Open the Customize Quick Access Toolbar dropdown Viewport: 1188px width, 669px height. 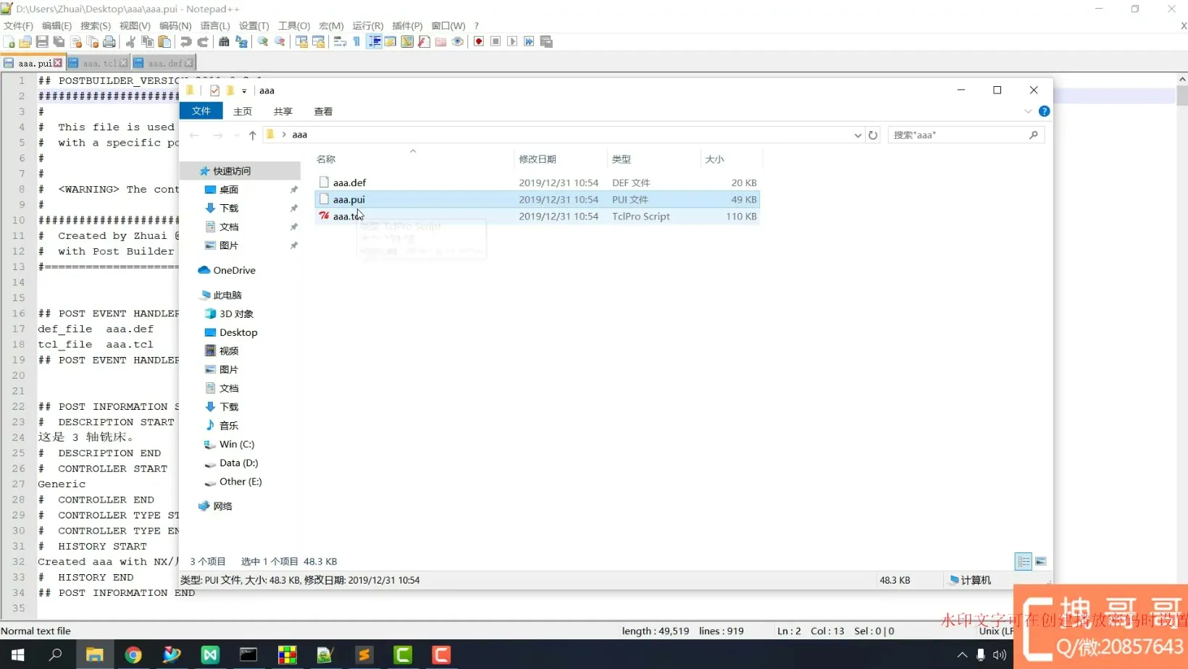(244, 91)
